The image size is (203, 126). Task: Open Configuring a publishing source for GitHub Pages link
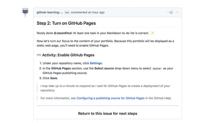[x=111, y=98]
